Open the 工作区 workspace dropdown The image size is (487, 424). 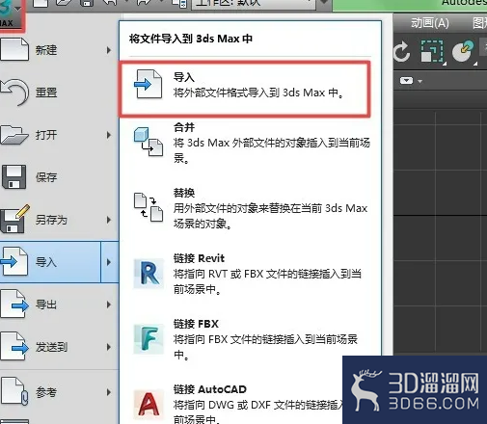point(254,3)
